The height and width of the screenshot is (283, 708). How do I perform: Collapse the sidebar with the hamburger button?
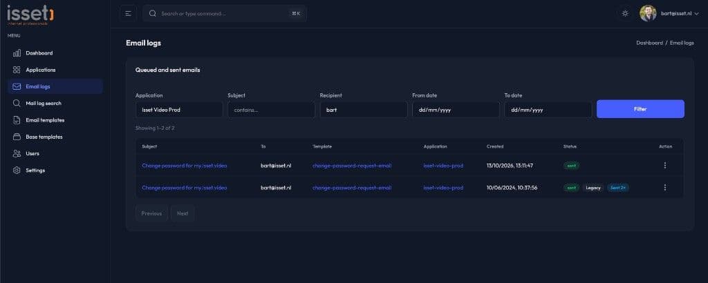pyautogui.click(x=128, y=14)
